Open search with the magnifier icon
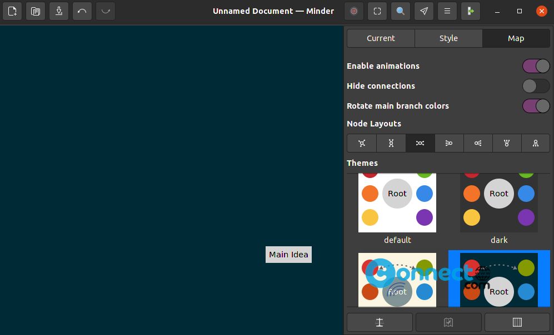The height and width of the screenshot is (335, 554). [x=401, y=11]
